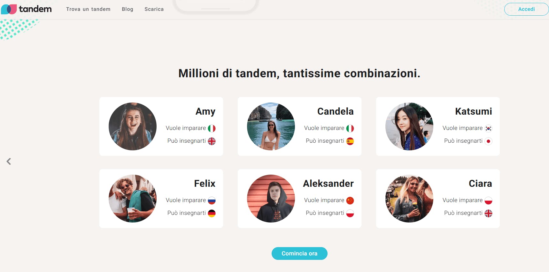Viewport: 549px width, 272px height.
Task: Click Ciara's UK flag icon
Action: [488, 213]
